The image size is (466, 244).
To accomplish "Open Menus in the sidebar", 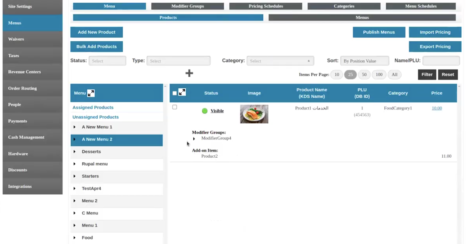I will click(x=33, y=23).
